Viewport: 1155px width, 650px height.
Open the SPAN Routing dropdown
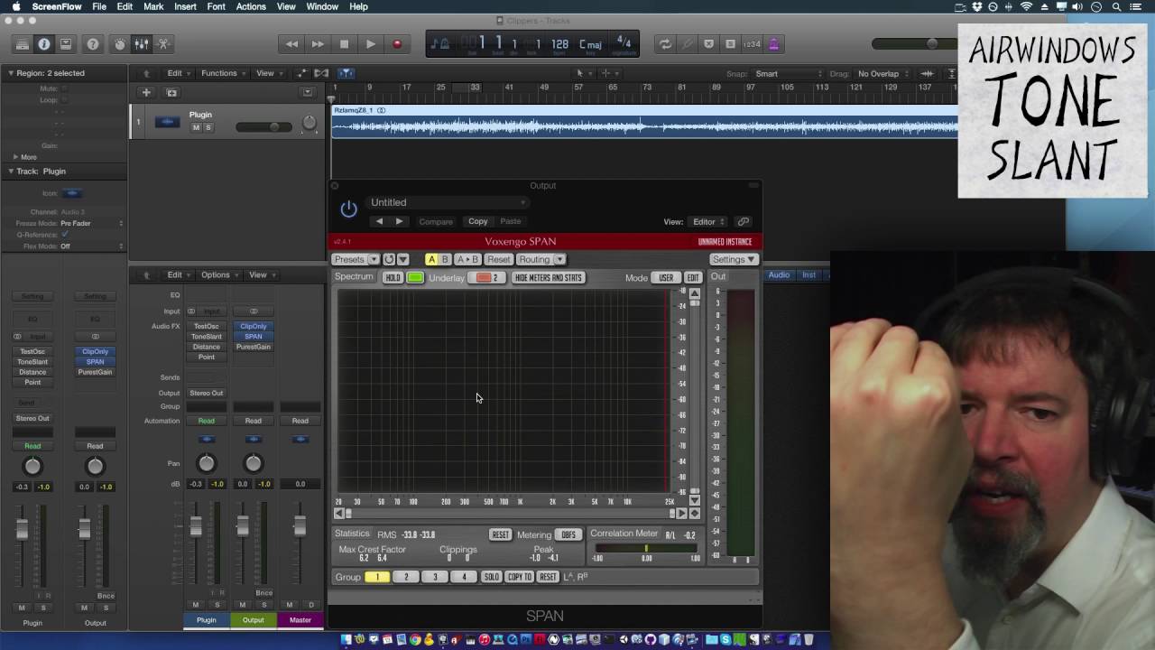coord(541,259)
